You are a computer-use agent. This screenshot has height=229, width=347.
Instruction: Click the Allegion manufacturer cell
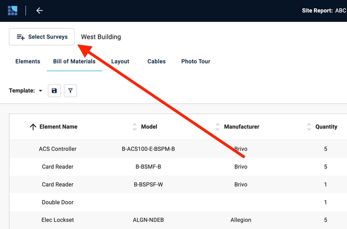point(240,220)
